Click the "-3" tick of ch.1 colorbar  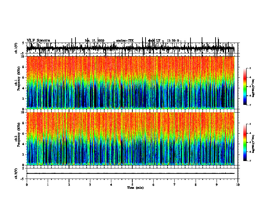[x=250, y=68]
